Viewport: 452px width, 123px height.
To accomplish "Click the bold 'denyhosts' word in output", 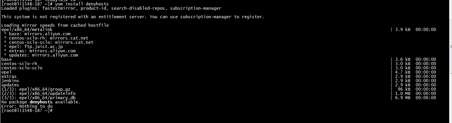I will click(x=41, y=102).
